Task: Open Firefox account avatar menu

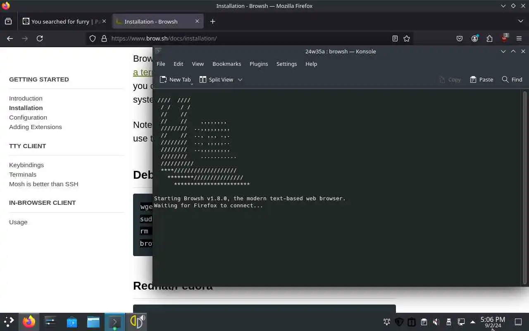Action: 474,38
